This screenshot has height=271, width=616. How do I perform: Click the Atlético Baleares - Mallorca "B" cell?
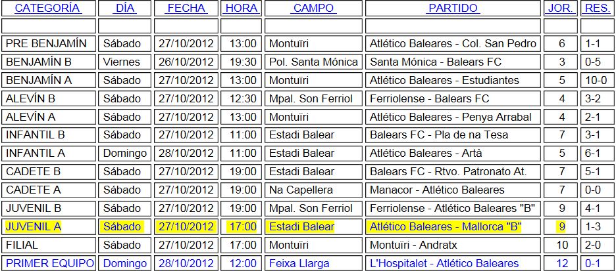coord(453,227)
